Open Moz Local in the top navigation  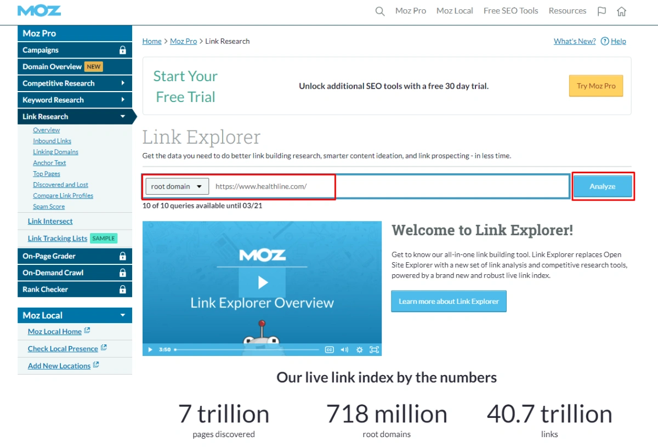(455, 11)
